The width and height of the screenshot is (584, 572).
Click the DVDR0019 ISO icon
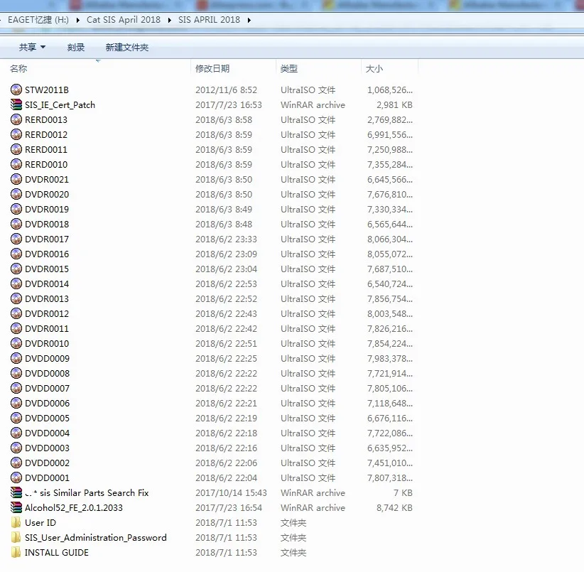(x=16, y=209)
